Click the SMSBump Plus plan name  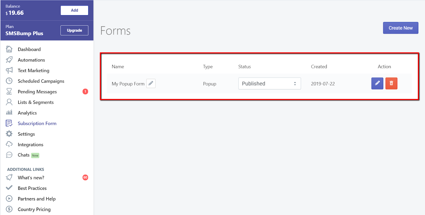pyautogui.click(x=24, y=33)
